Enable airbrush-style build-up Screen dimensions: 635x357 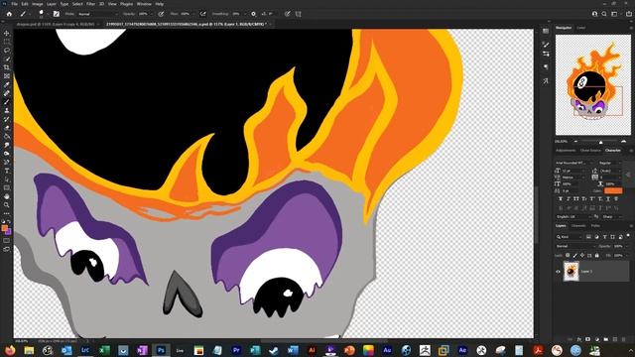(202, 14)
